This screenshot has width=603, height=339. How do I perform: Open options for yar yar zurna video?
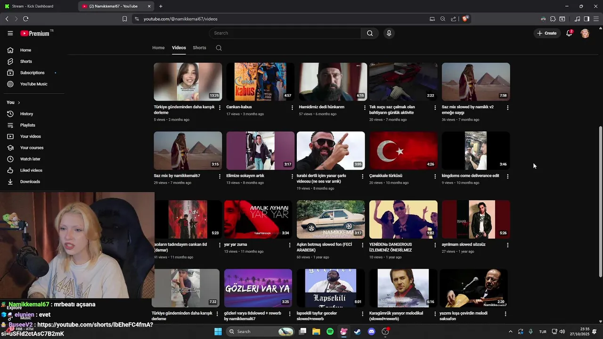[290, 245]
